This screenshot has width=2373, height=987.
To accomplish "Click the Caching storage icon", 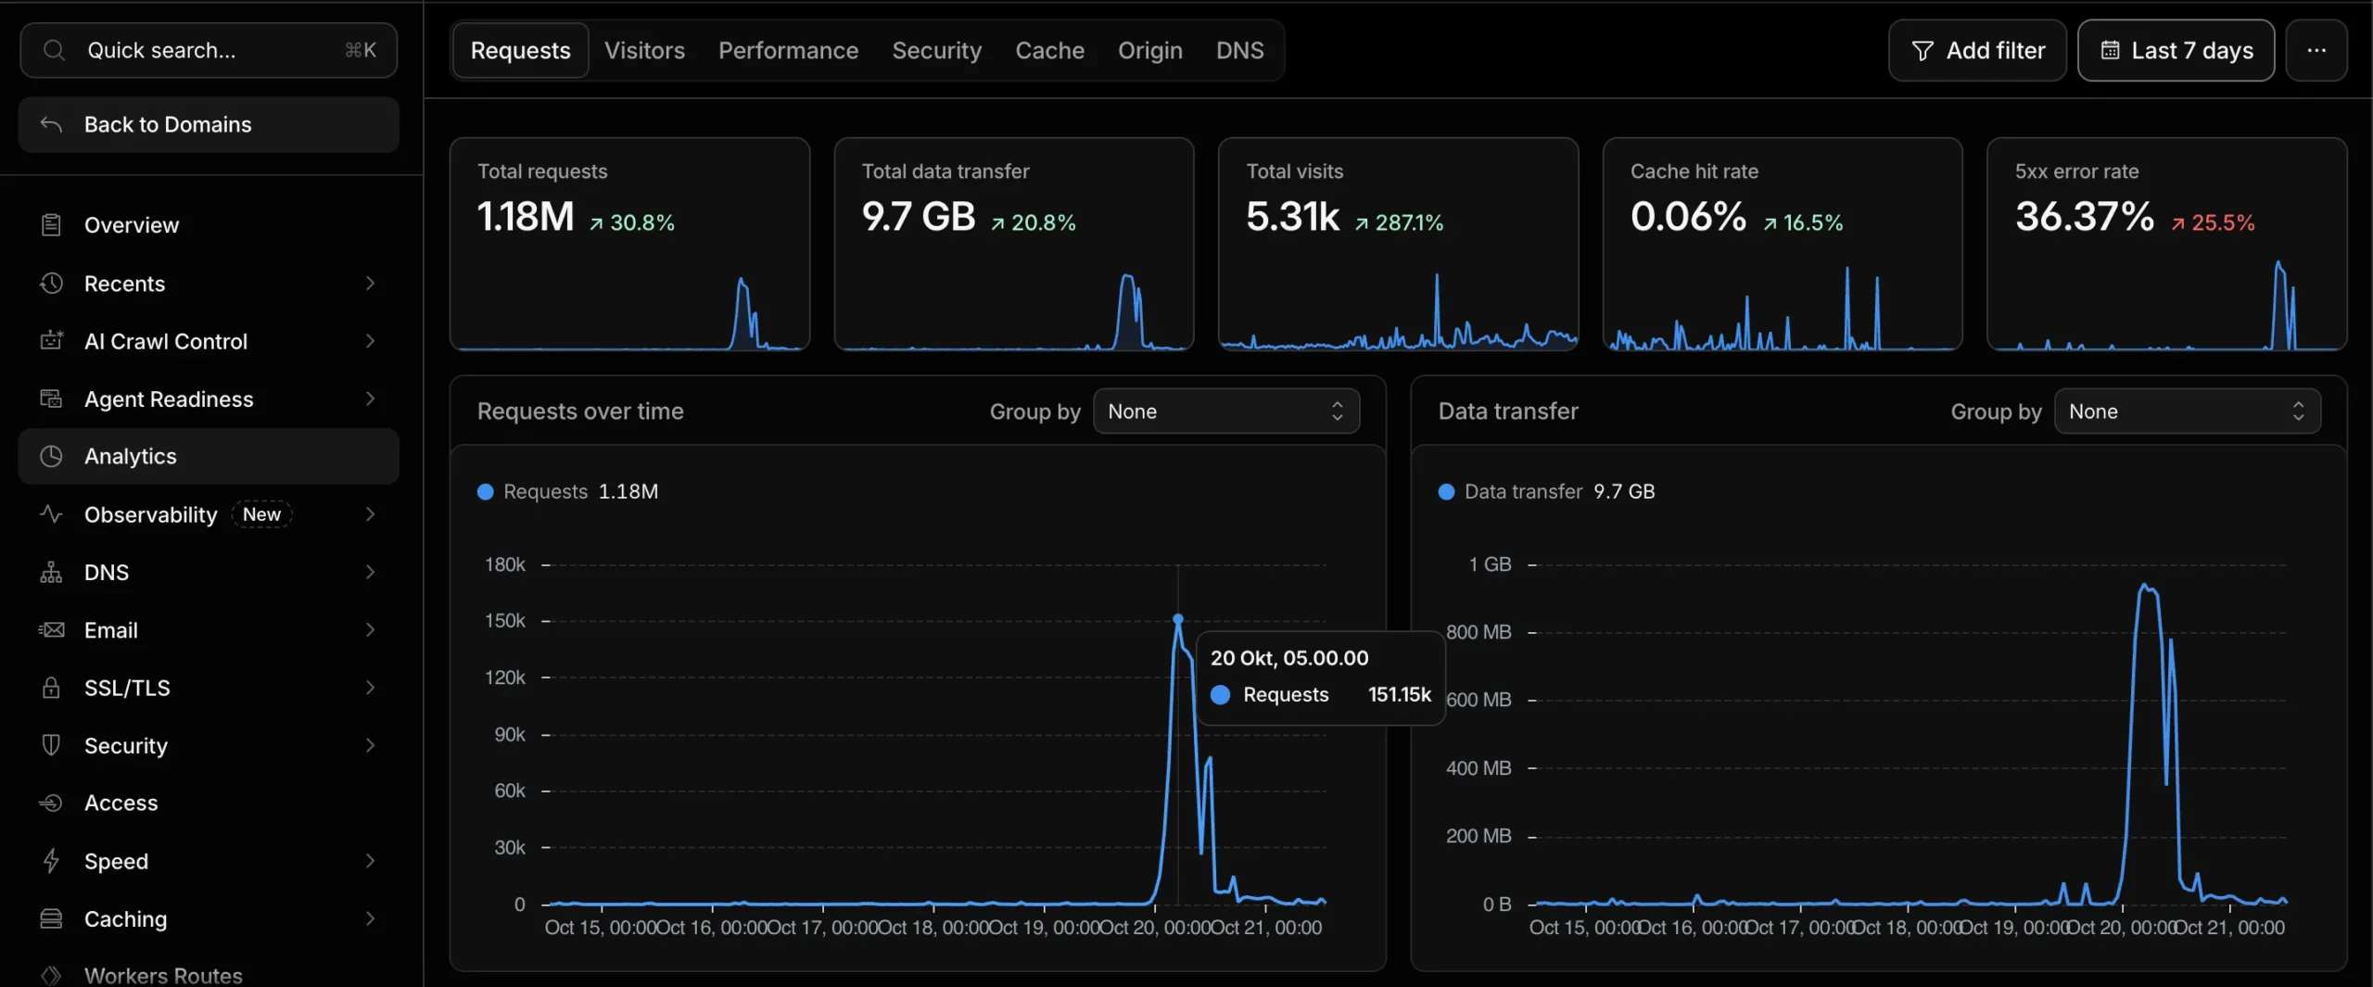I will (x=51, y=918).
